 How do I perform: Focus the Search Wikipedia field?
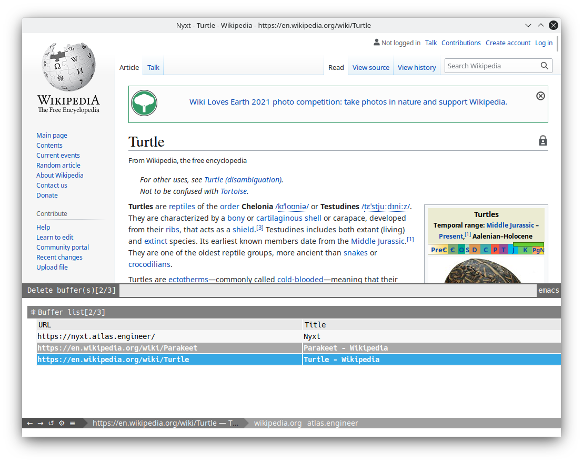tap(492, 66)
